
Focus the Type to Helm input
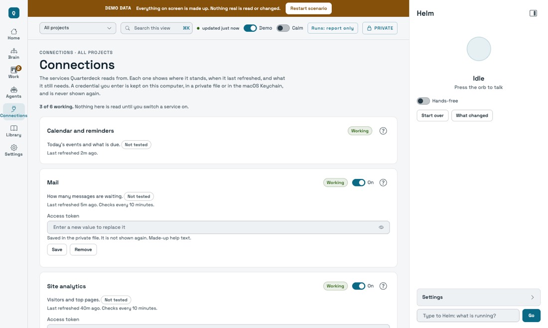pos(468,316)
